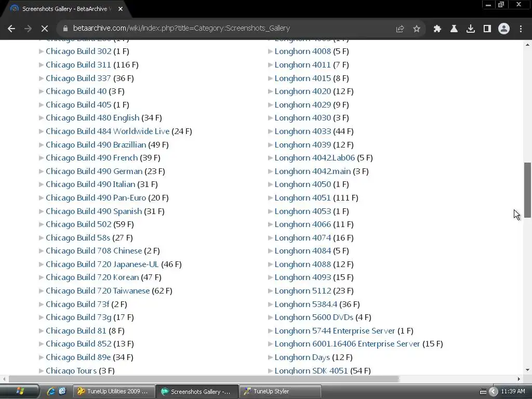Open Chicago Build 490 German link

[x=94, y=171]
